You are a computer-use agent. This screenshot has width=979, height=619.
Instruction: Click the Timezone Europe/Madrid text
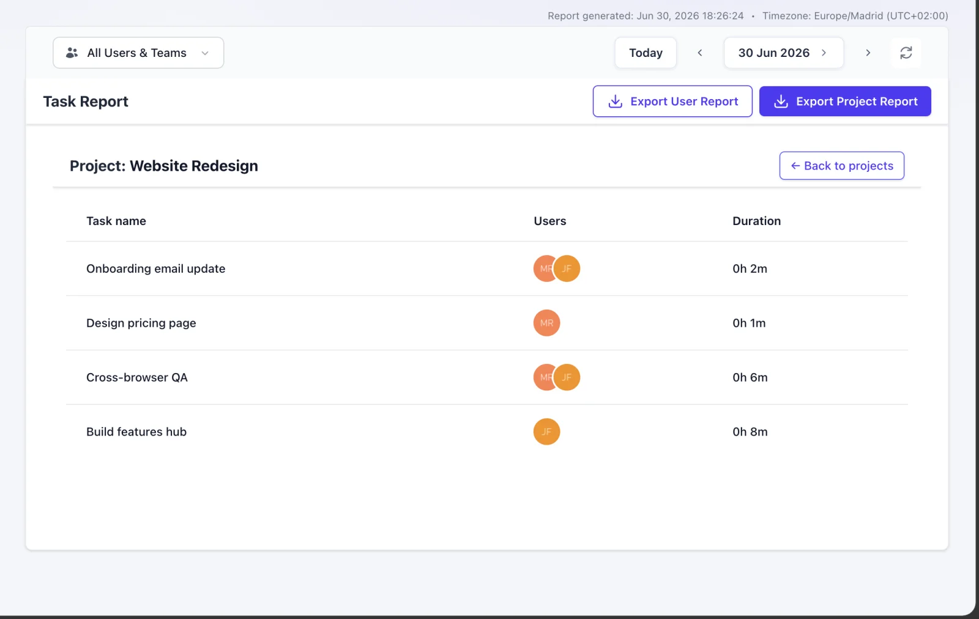(x=855, y=16)
